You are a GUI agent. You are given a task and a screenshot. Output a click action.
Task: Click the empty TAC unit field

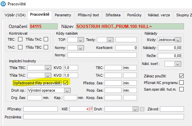pos(130,75)
